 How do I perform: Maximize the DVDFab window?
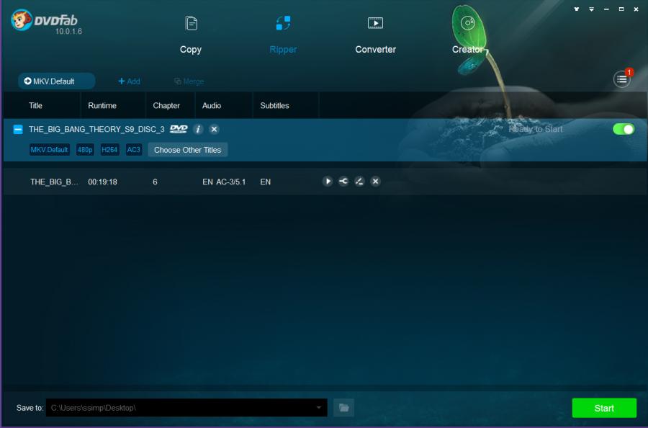point(621,9)
